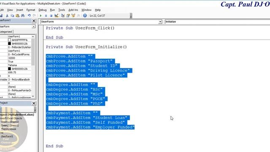Click the code line adding "Passport"
The height and width of the screenshot is (152, 270).
[x=79, y=61]
